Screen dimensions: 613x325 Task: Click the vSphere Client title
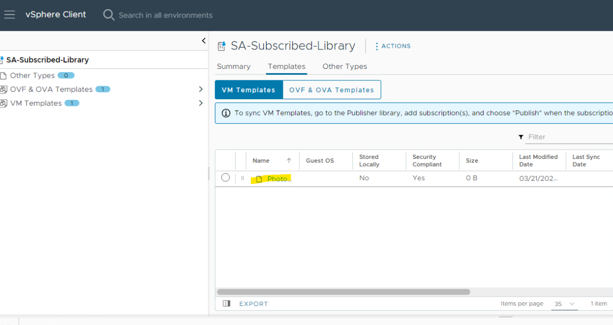click(x=55, y=15)
